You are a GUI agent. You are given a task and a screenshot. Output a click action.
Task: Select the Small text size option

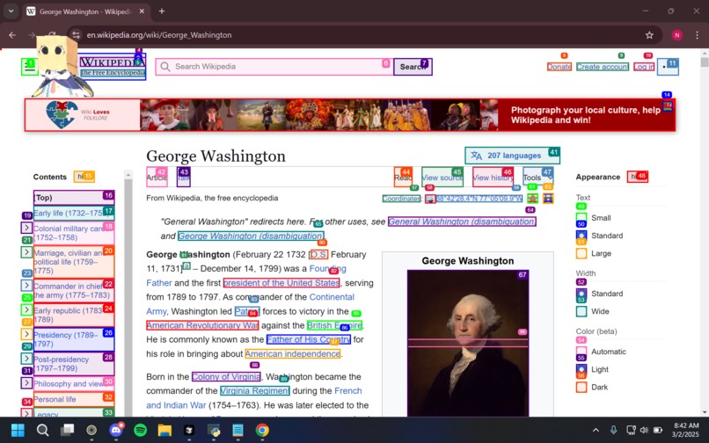[x=581, y=218]
